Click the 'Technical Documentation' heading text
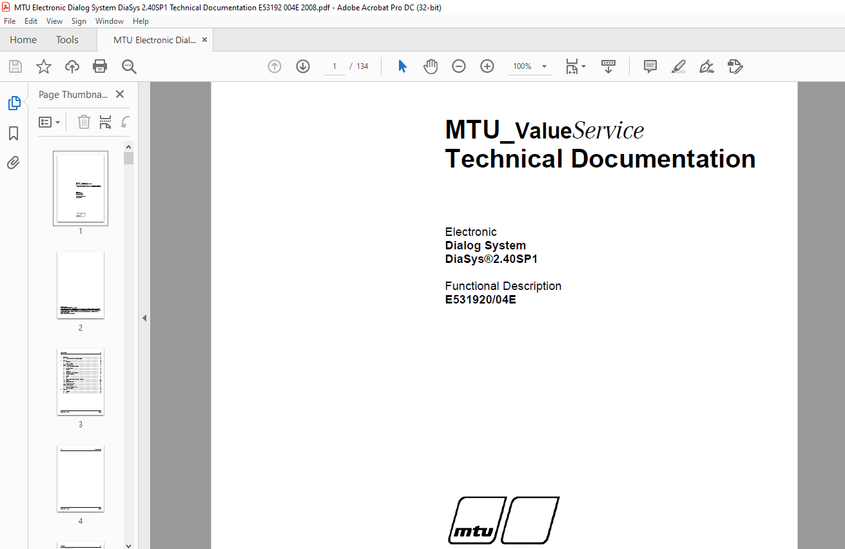Image resolution: width=845 pixels, height=549 pixels. click(x=600, y=159)
